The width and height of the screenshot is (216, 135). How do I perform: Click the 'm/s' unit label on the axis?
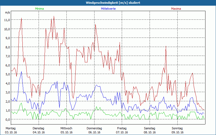[x=8, y=12]
